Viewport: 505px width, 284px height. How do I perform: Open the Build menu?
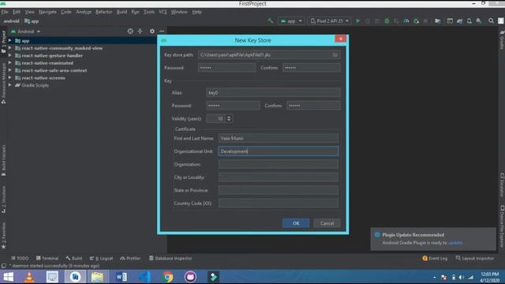click(x=122, y=12)
